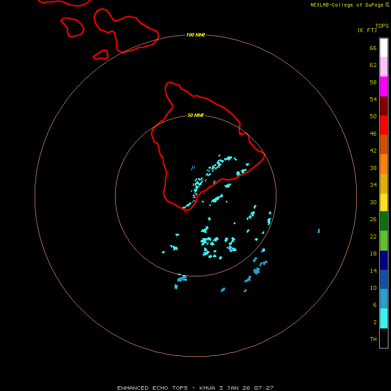Click the legend value 30

pos(373,202)
